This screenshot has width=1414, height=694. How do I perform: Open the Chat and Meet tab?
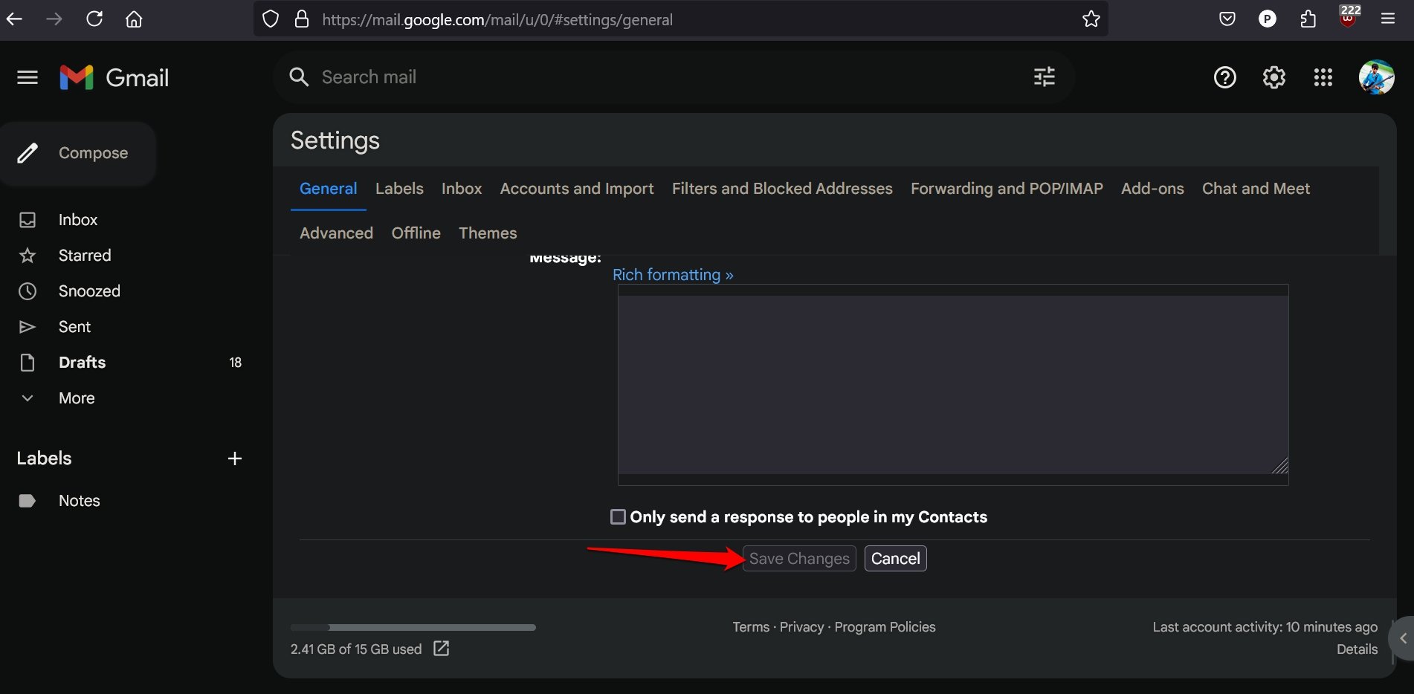click(x=1256, y=189)
